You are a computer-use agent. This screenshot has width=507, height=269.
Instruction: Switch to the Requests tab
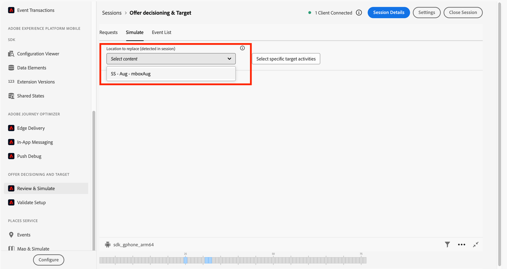click(x=109, y=32)
